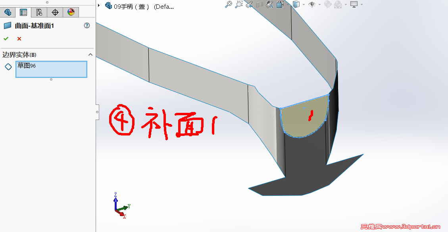Accept the surface with the green check mark
The height and width of the screenshot is (232, 448).
point(6,39)
